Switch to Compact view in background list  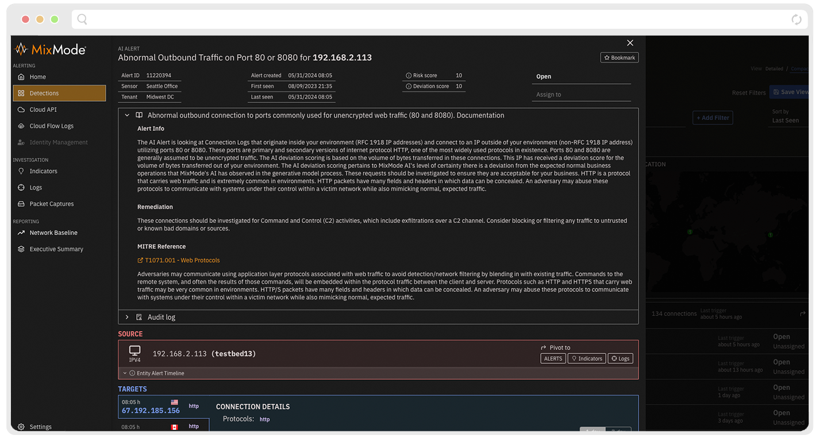coord(799,69)
